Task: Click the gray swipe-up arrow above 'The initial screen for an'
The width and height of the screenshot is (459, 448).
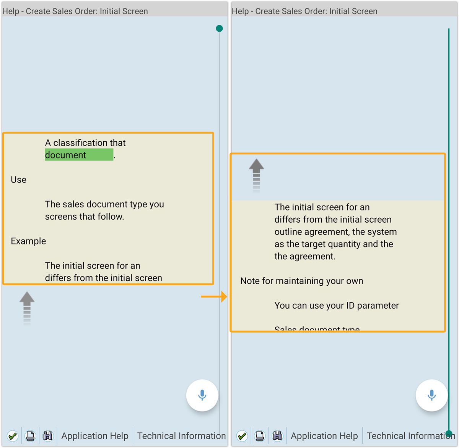Action: click(256, 175)
